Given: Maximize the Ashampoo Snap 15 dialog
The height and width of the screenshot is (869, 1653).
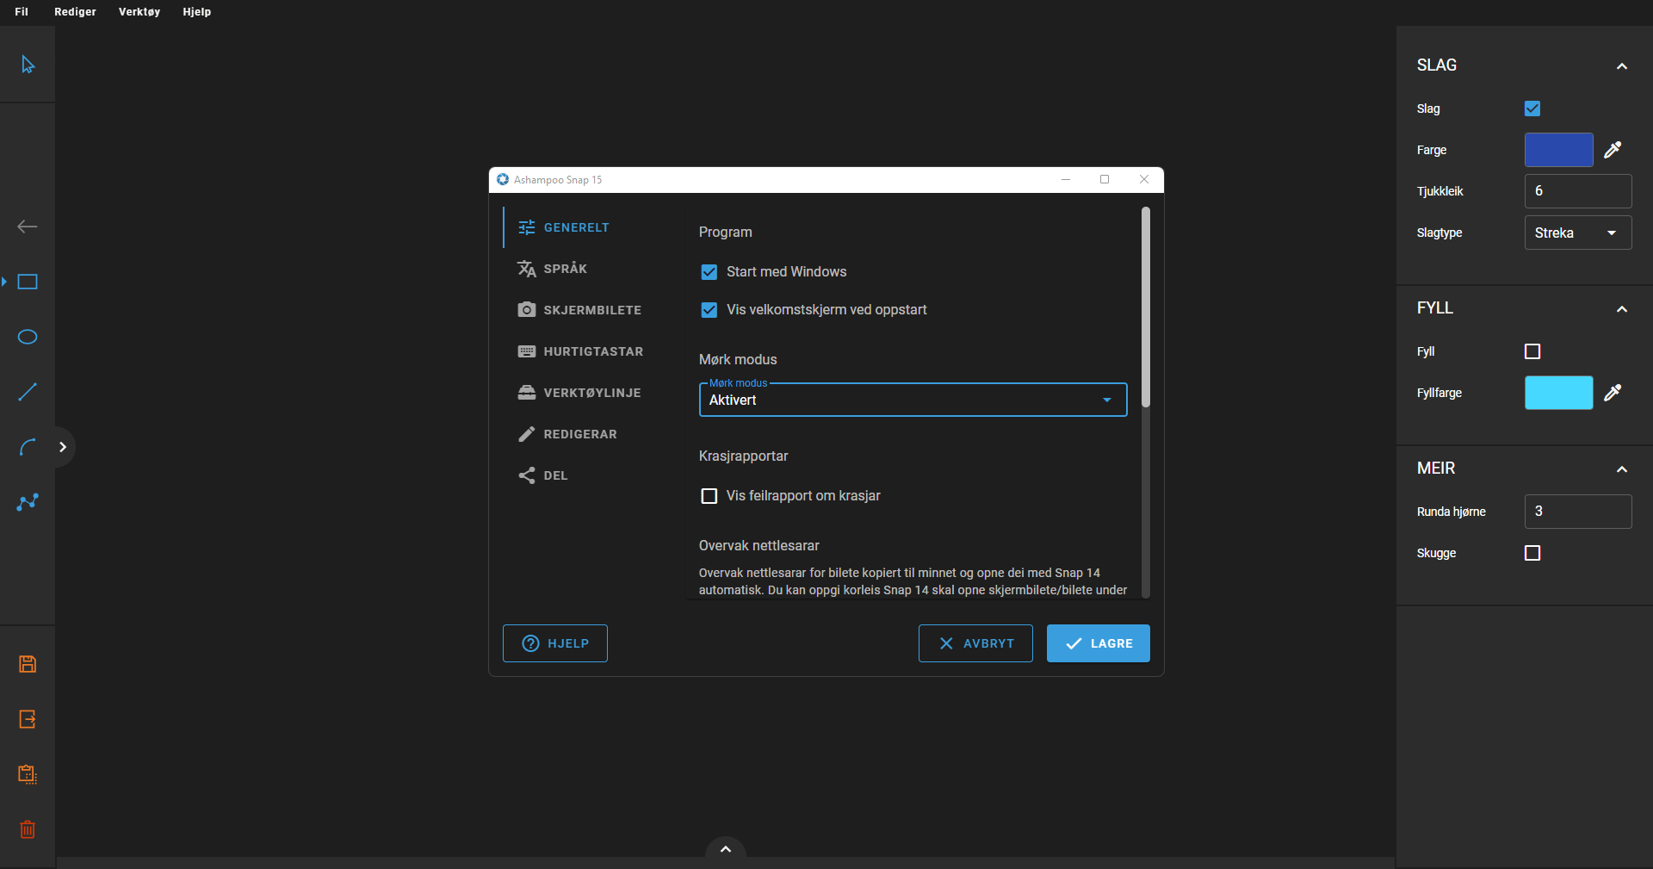Looking at the screenshot, I should [x=1105, y=179].
